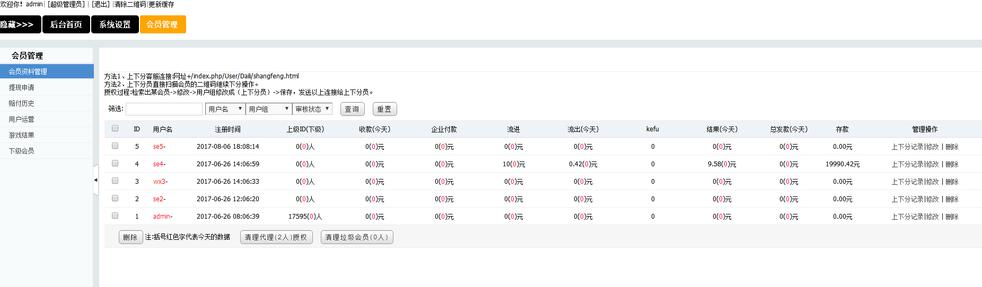Open the 审核状态 dropdown
This screenshot has height=287, width=982.
pyautogui.click(x=312, y=109)
